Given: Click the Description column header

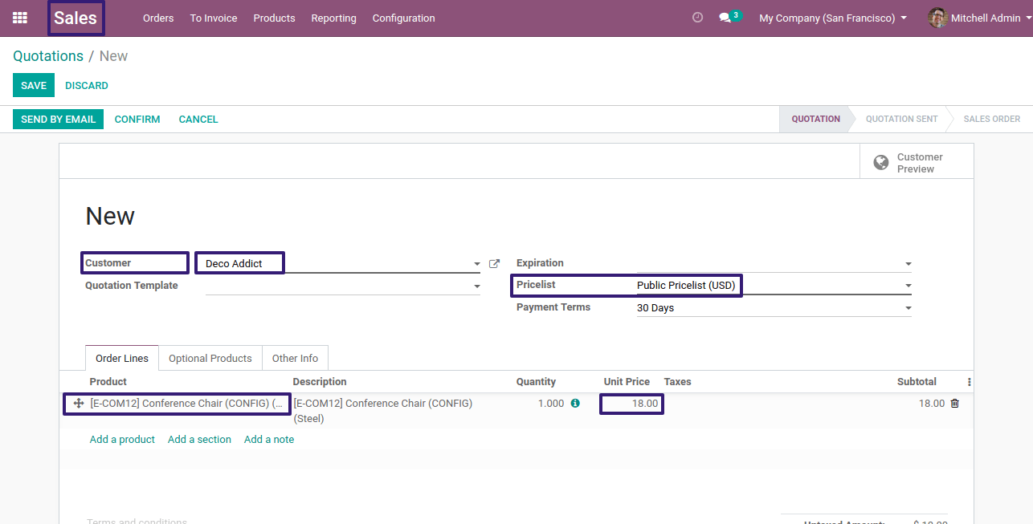Looking at the screenshot, I should click(x=320, y=382).
